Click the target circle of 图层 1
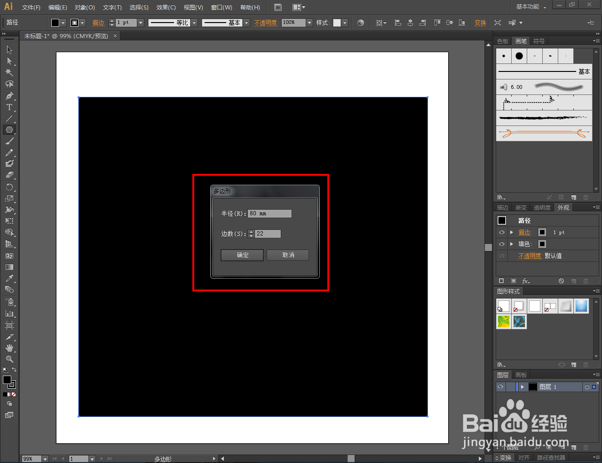The image size is (602, 463). 587,387
